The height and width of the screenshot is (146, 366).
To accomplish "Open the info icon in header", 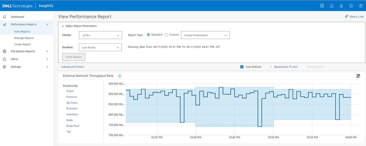I will [x=351, y=6].
